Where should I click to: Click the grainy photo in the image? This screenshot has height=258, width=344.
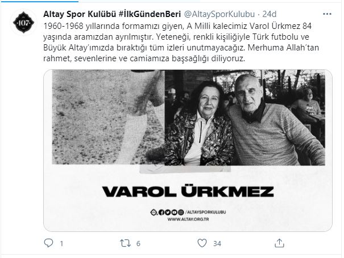(x=109, y=117)
